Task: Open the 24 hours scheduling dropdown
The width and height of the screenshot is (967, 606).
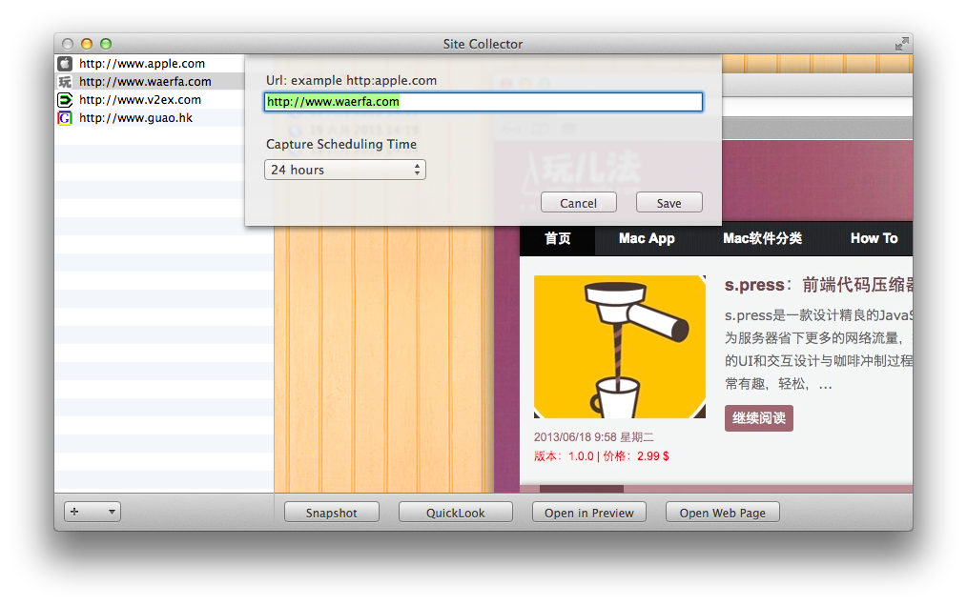Action: point(344,170)
